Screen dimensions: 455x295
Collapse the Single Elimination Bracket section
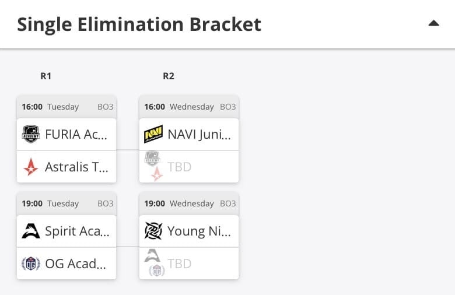433,23
